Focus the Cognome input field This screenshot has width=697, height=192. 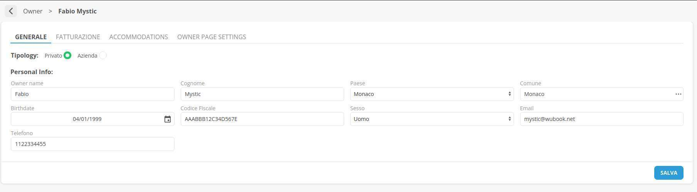262,94
